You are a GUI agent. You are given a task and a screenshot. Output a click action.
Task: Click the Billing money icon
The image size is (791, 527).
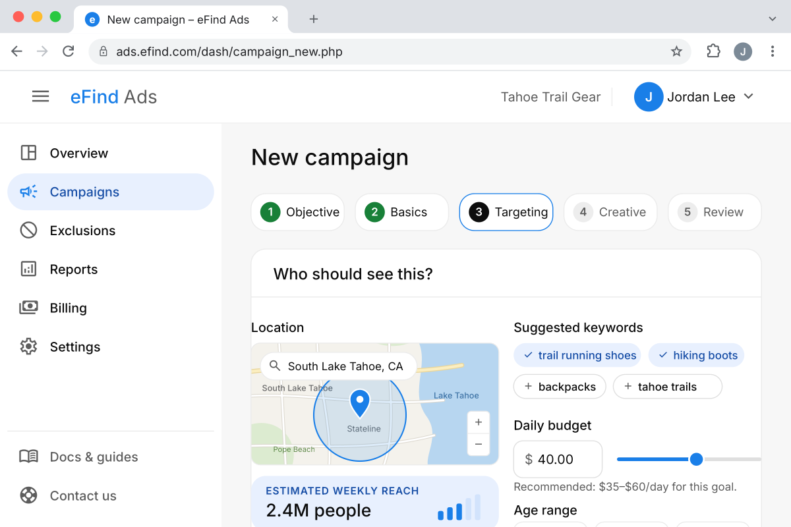28,308
